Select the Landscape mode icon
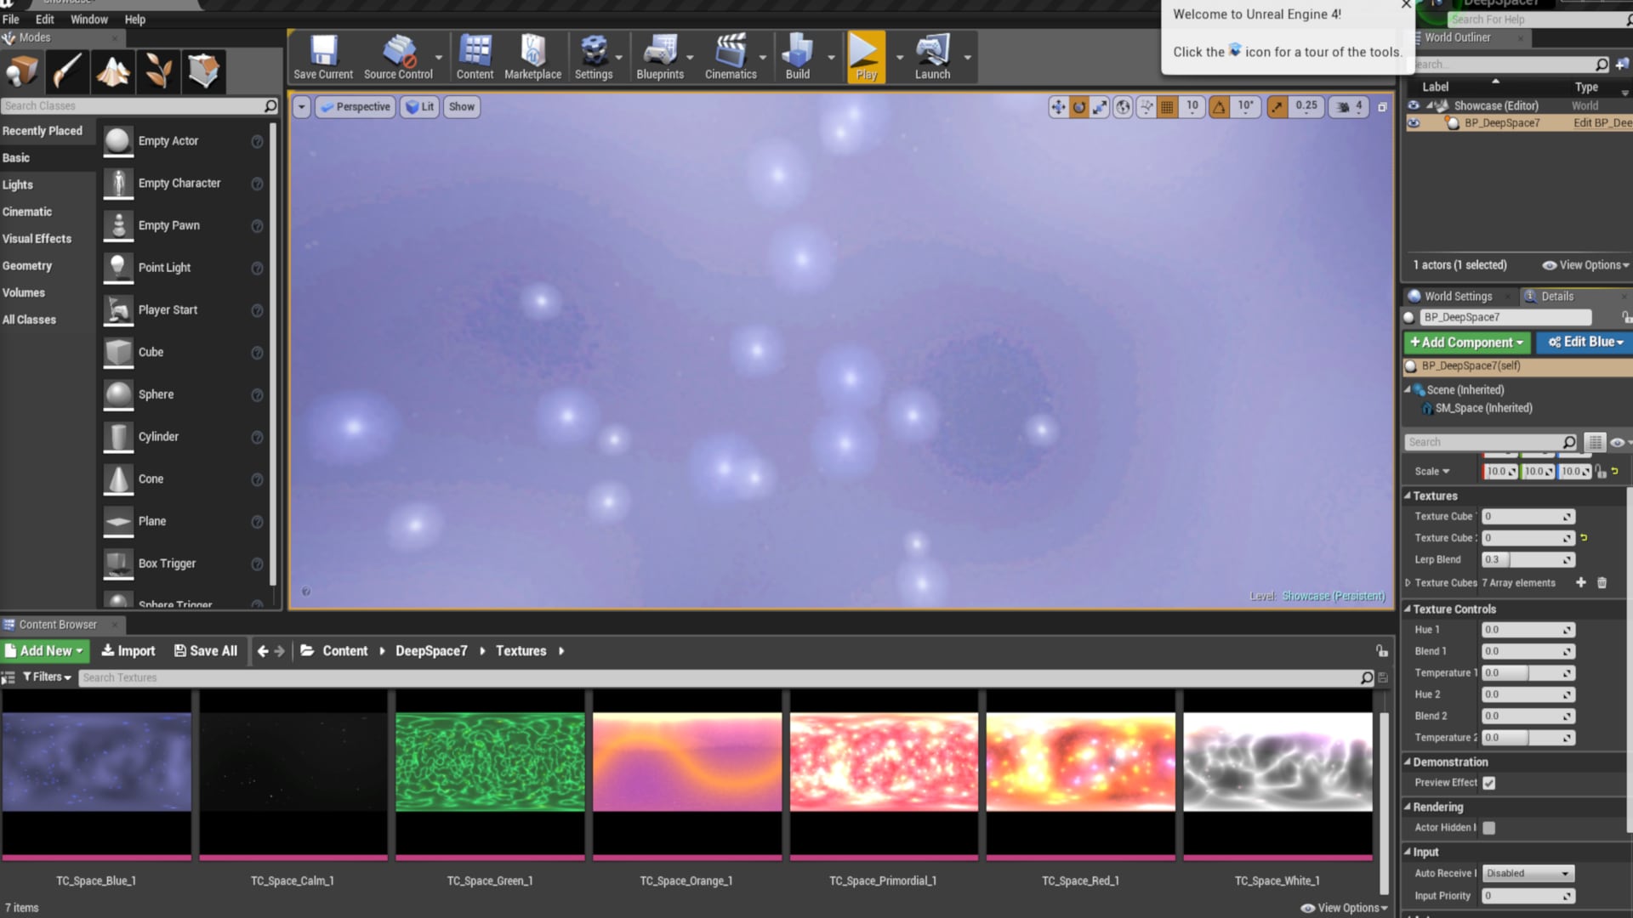This screenshot has height=918, width=1633. point(112,71)
